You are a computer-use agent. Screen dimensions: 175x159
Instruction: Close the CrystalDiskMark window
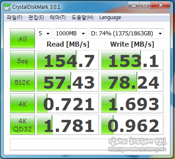(x=160, y=5)
